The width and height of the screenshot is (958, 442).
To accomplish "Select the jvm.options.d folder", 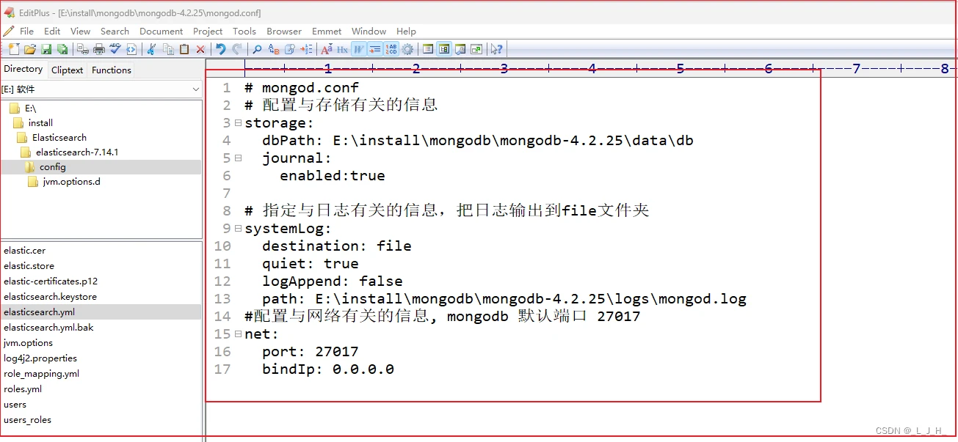I will [72, 182].
